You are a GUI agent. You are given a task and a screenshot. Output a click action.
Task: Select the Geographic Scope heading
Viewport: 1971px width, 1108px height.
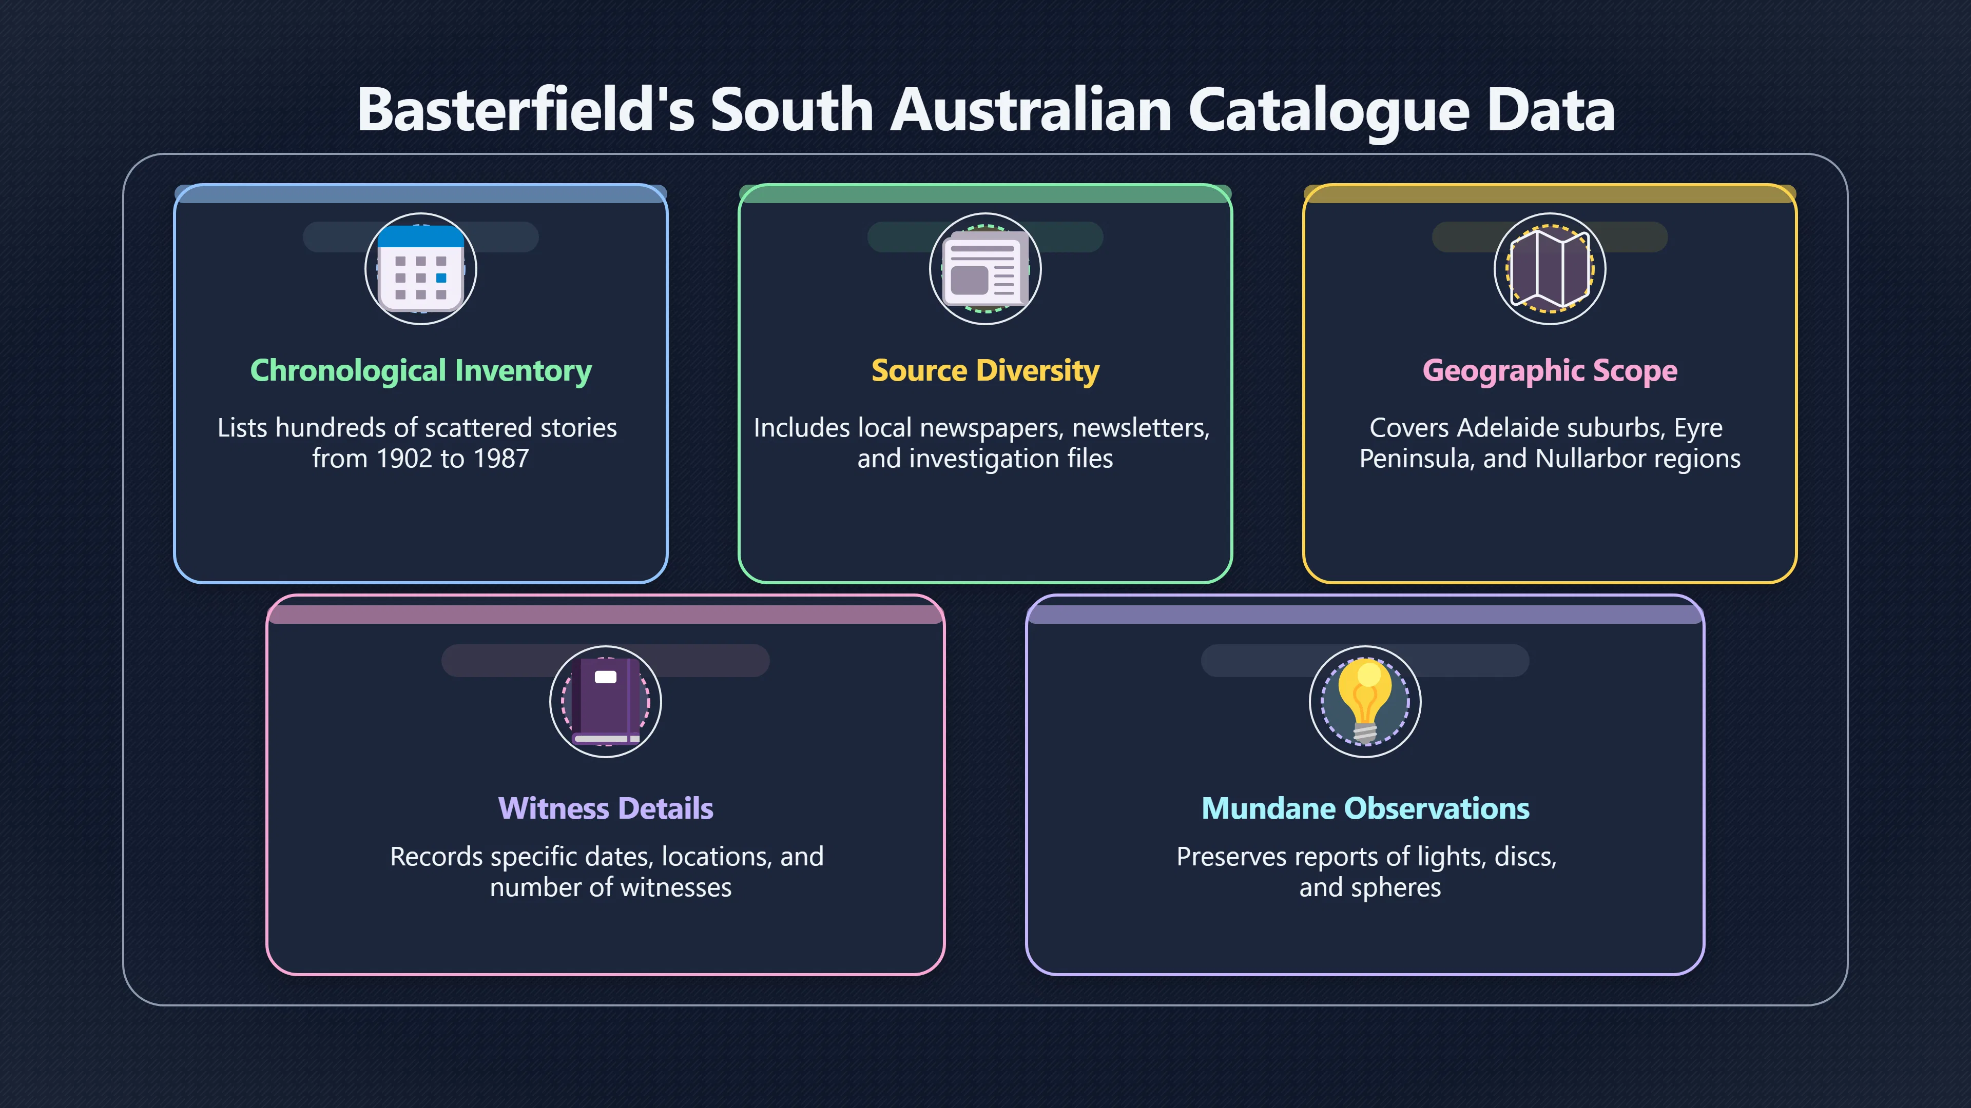[1550, 371]
